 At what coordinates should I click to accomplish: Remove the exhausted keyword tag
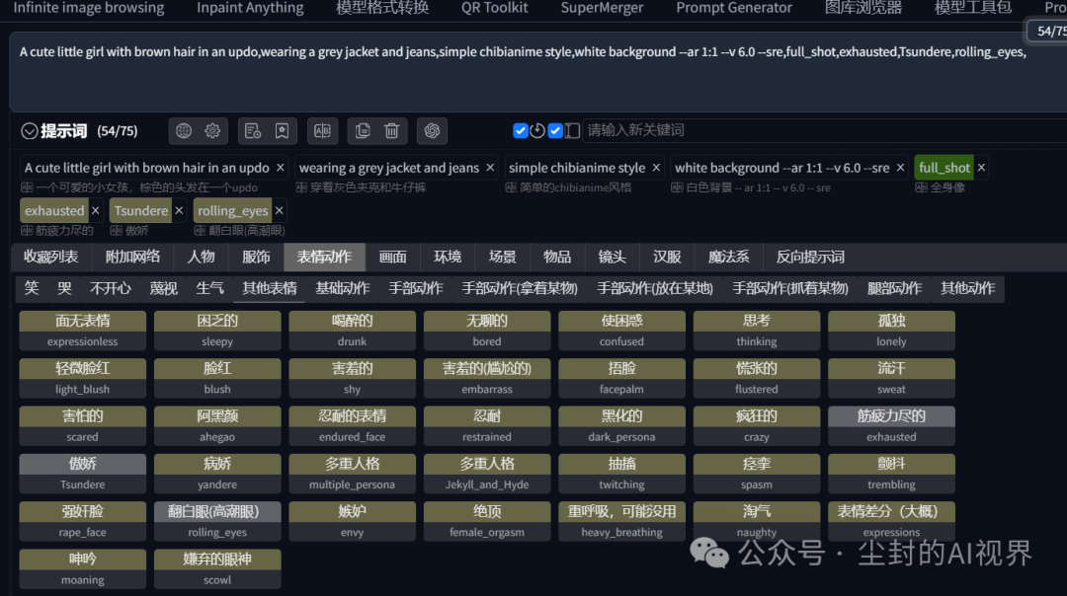click(x=95, y=211)
